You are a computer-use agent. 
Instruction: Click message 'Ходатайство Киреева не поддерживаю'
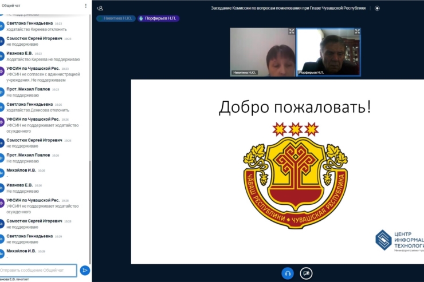point(44,59)
